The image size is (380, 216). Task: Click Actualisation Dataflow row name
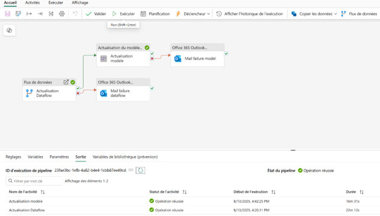(x=27, y=210)
